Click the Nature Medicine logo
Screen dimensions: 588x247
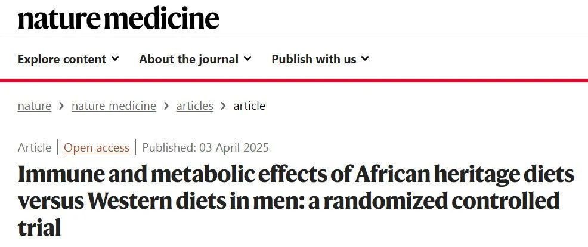[x=118, y=19]
